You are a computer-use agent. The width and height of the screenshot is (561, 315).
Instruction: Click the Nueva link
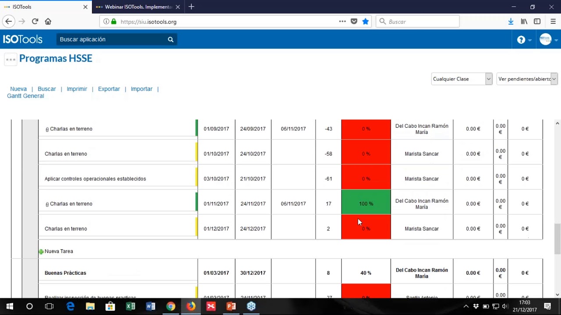(x=18, y=89)
